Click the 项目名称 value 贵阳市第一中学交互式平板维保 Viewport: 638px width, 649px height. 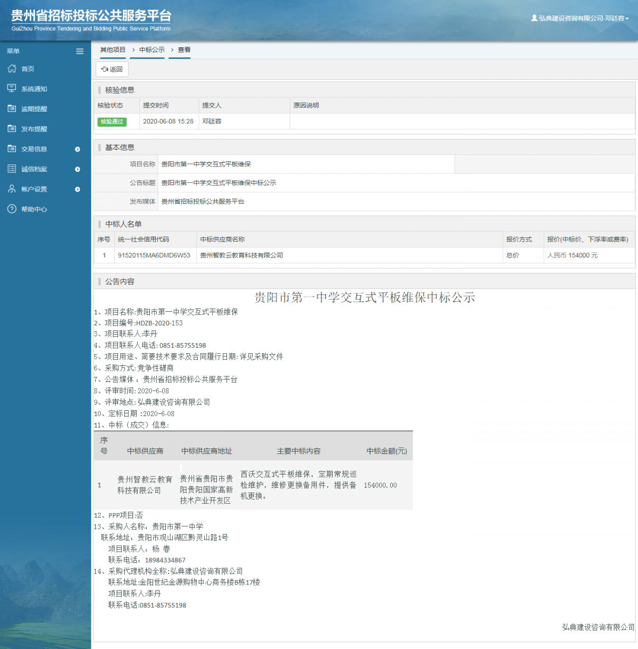click(206, 164)
